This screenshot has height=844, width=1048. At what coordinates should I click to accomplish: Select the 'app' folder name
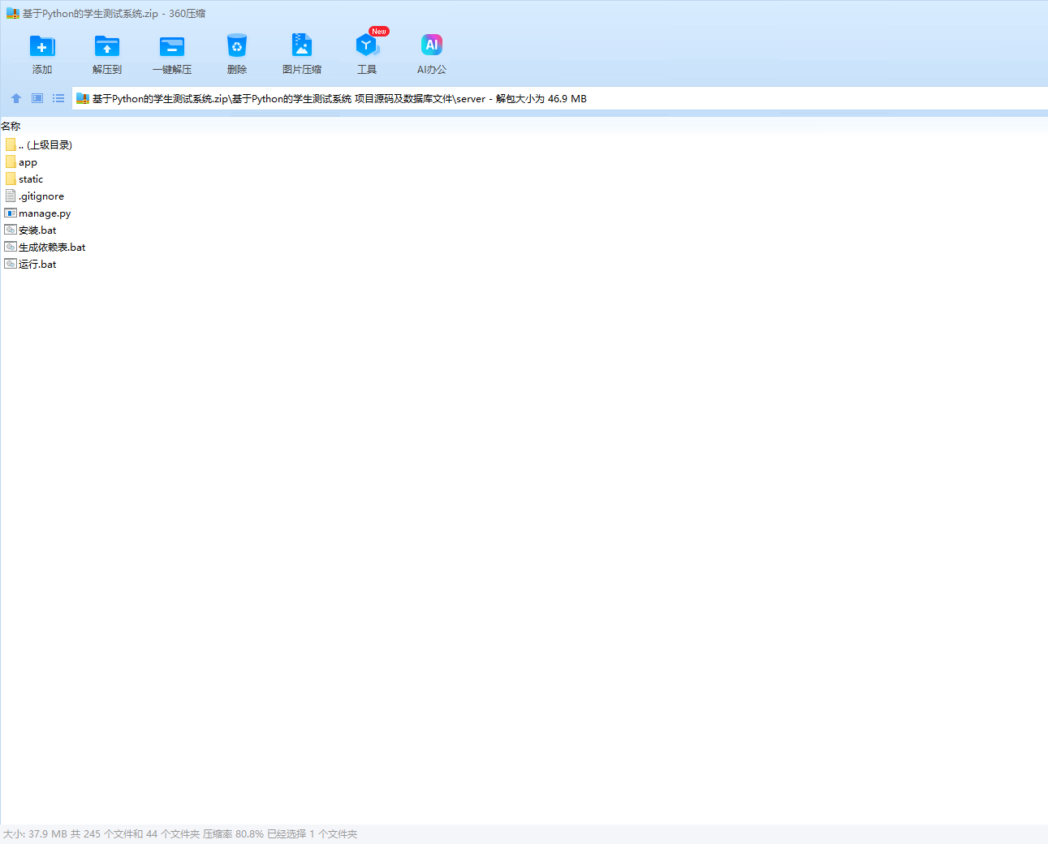(28, 162)
